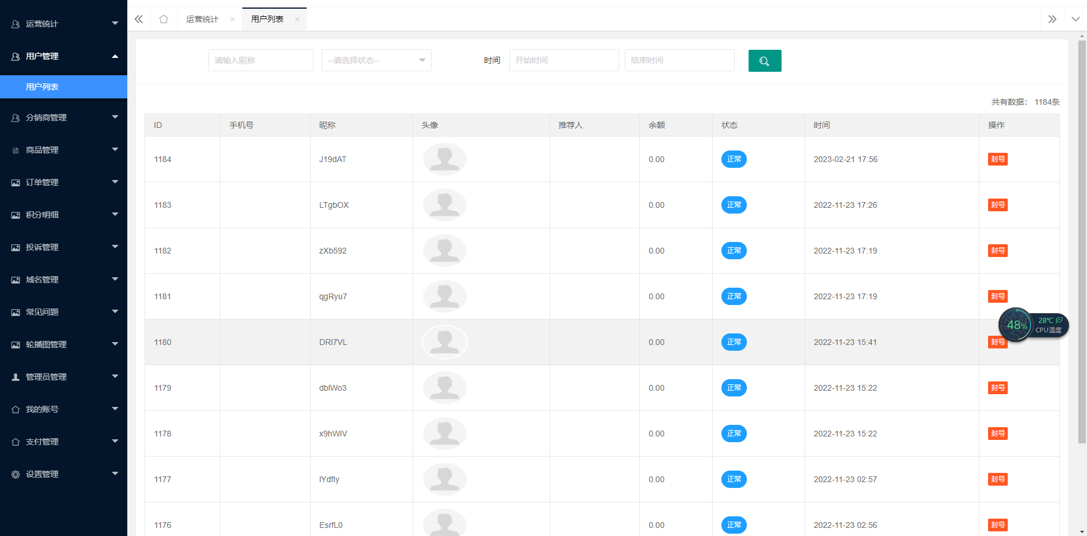
Task: Click the 开始时间 start date field
Action: pos(564,60)
